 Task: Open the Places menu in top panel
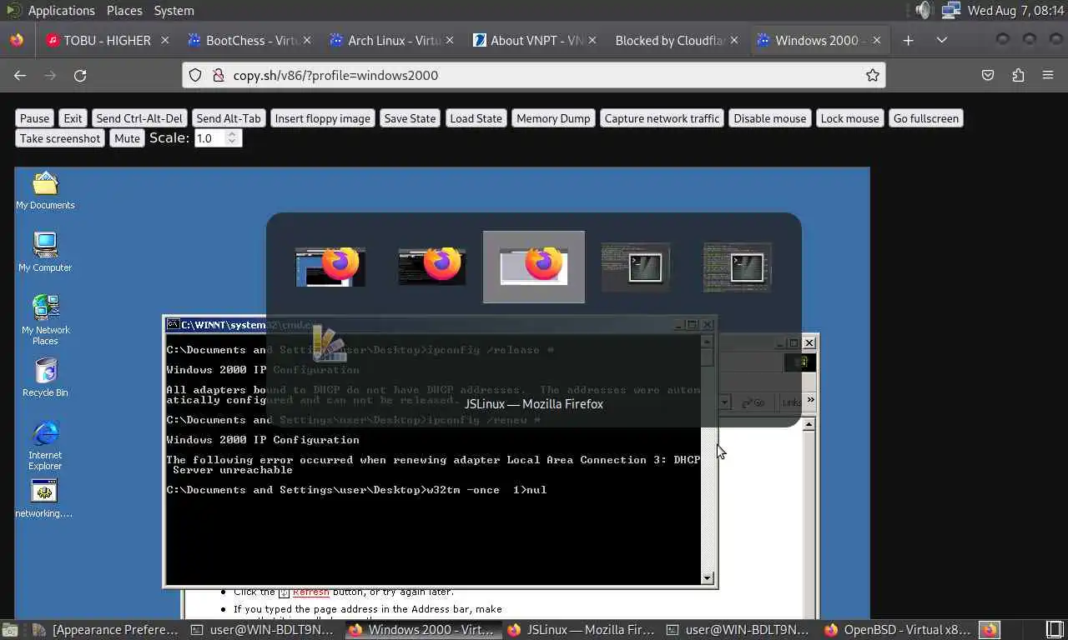click(124, 10)
